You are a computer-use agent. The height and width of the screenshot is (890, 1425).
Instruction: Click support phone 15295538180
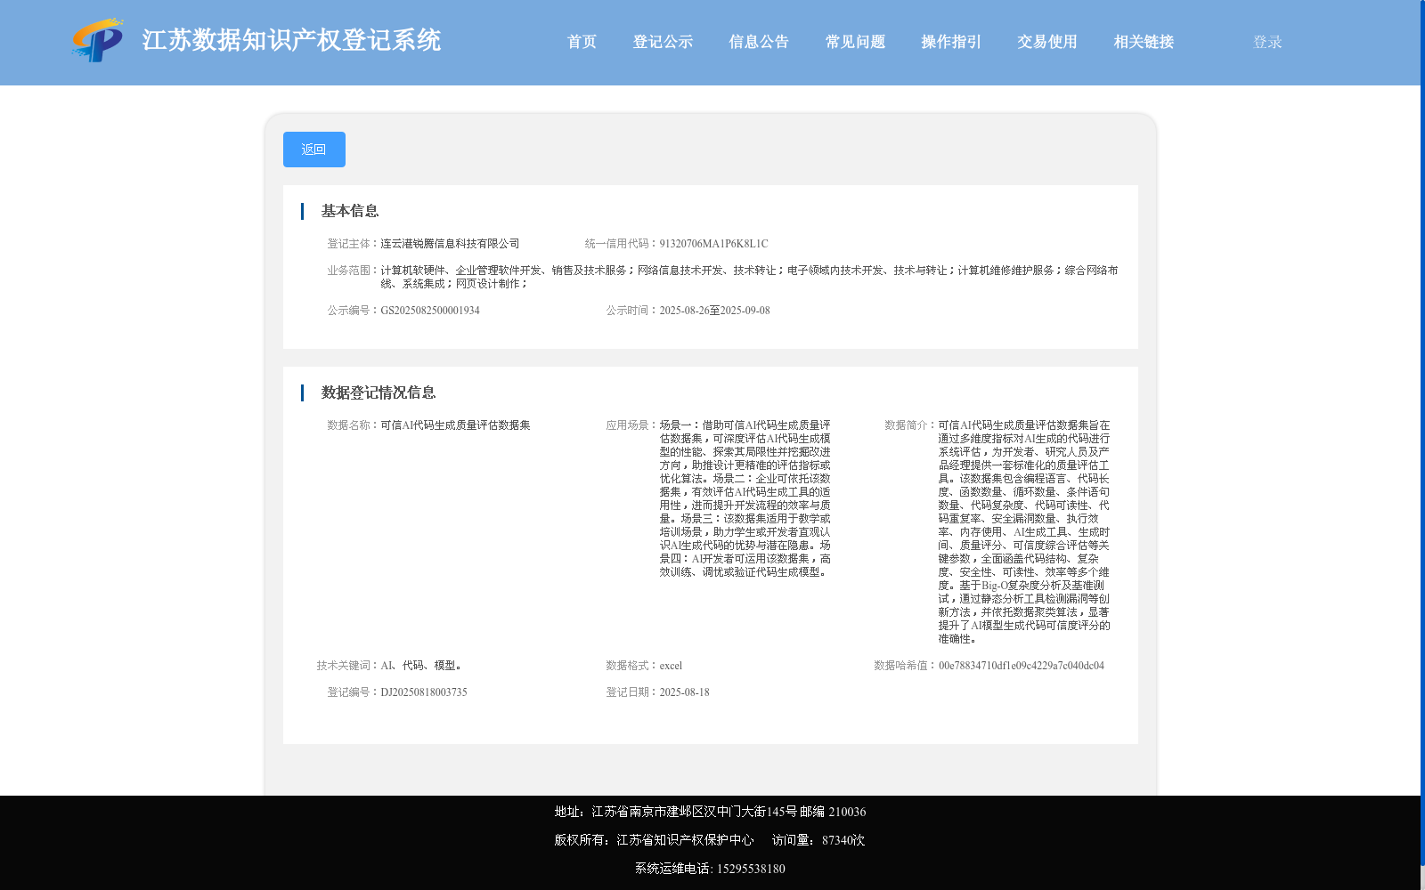click(751, 869)
